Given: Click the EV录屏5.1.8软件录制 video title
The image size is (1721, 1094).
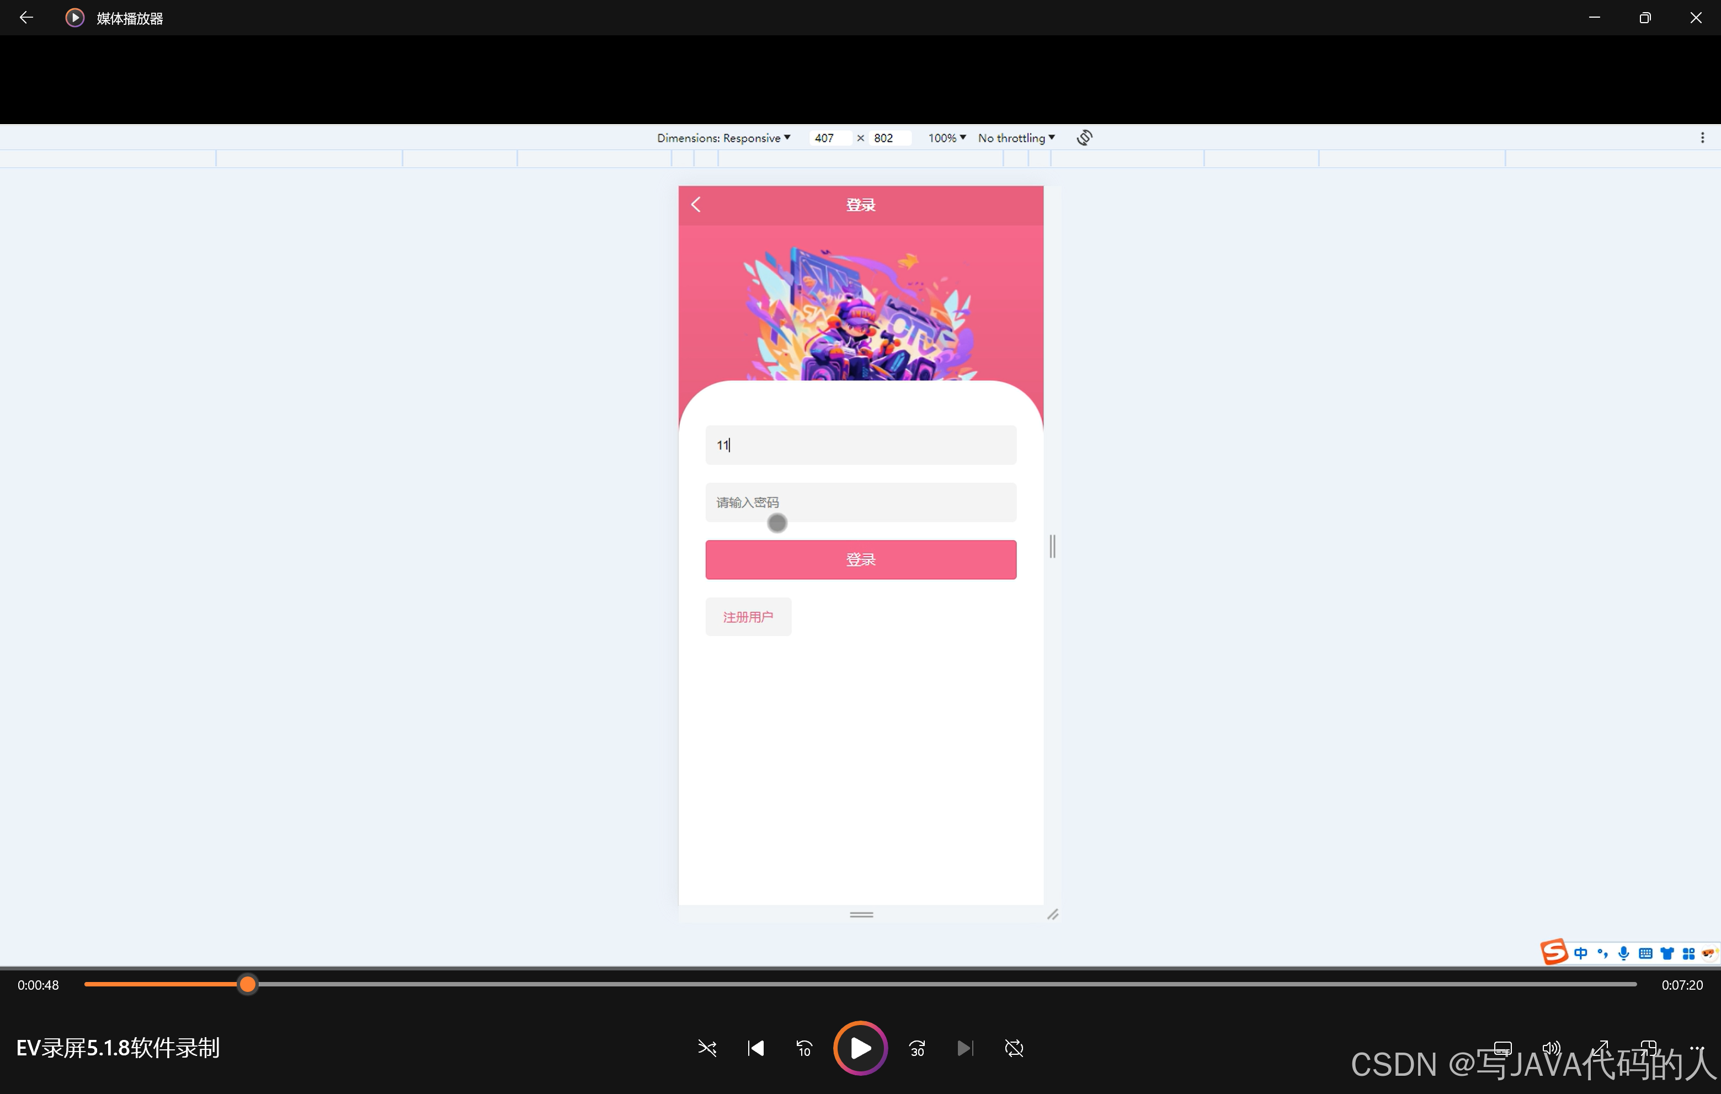Looking at the screenshot, I should tap(118, 1048).
